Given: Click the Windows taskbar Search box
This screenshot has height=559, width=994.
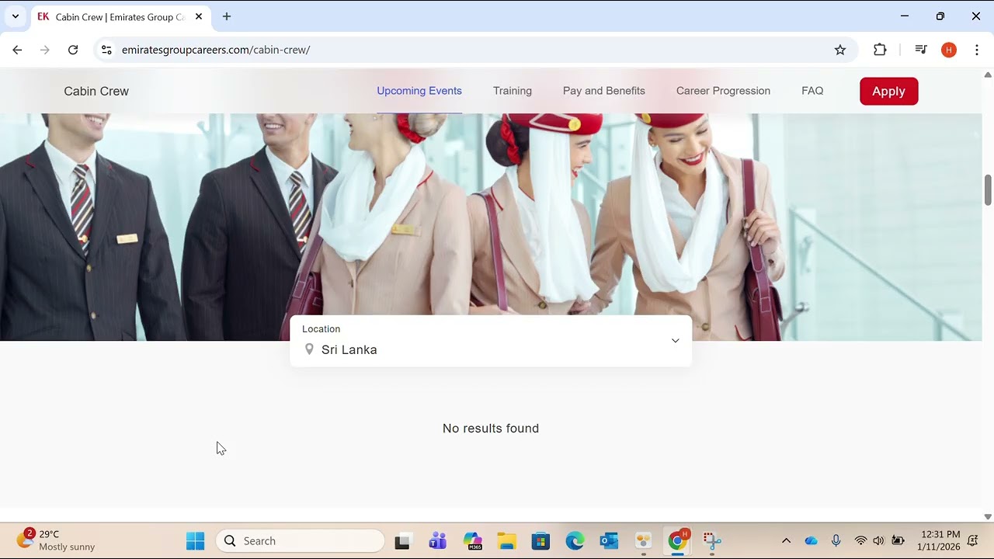Looking at the screenshot, I should pos(300,541).
